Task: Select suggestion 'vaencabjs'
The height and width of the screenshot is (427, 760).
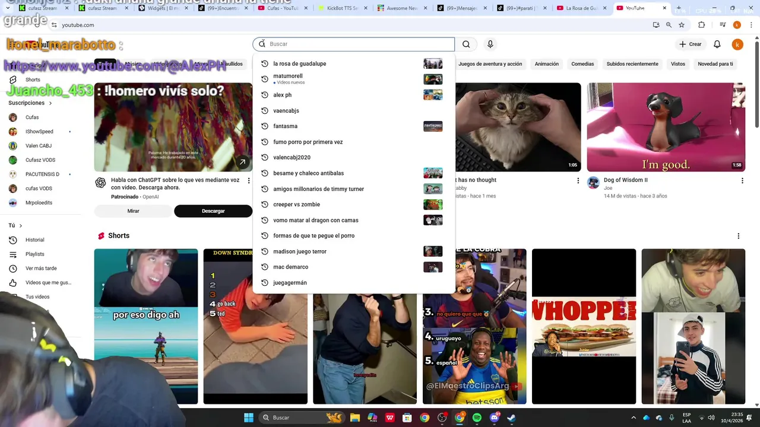Action: (x=353, y=110)
